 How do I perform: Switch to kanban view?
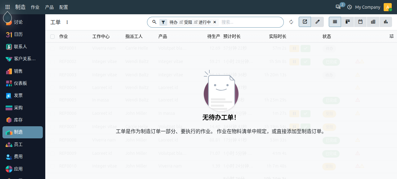348,22
